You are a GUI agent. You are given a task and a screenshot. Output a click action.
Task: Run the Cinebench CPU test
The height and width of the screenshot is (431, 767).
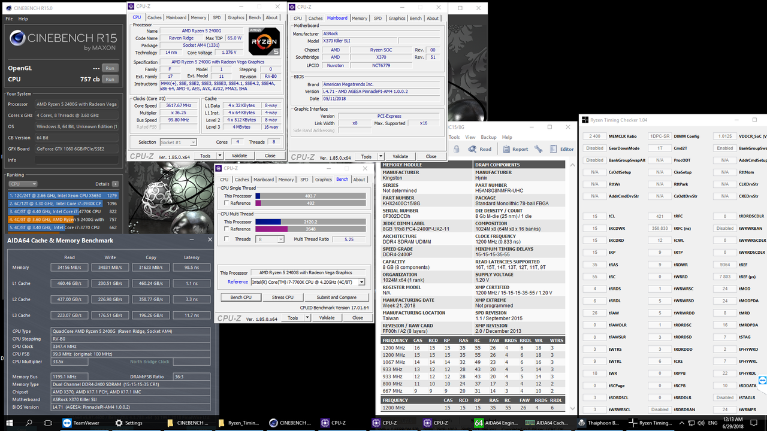click(110, 79)
